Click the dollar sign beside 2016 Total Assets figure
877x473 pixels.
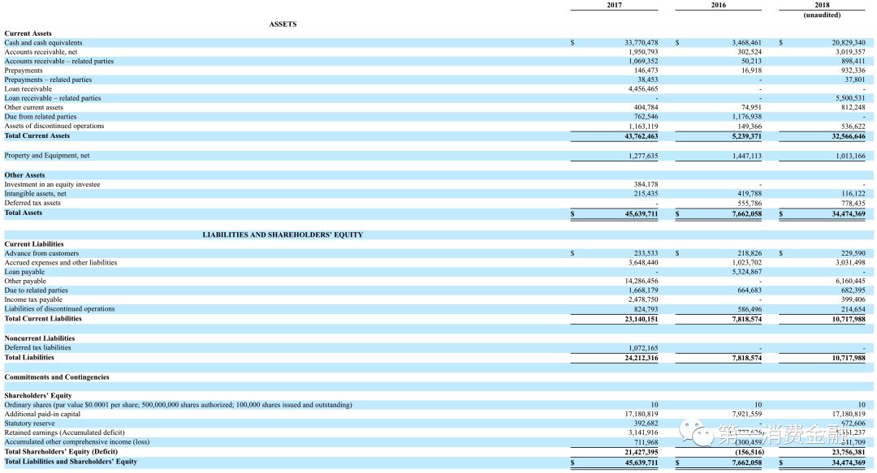click(676, 213)
